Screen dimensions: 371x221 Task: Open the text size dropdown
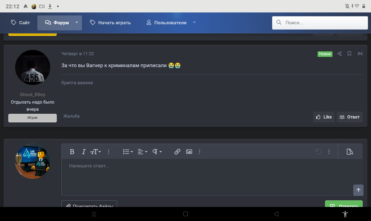coord(96,151)
